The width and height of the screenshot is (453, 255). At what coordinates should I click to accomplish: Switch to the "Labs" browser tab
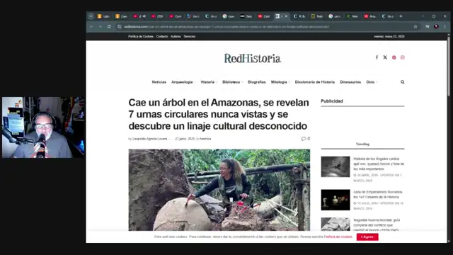pos(103,16)
